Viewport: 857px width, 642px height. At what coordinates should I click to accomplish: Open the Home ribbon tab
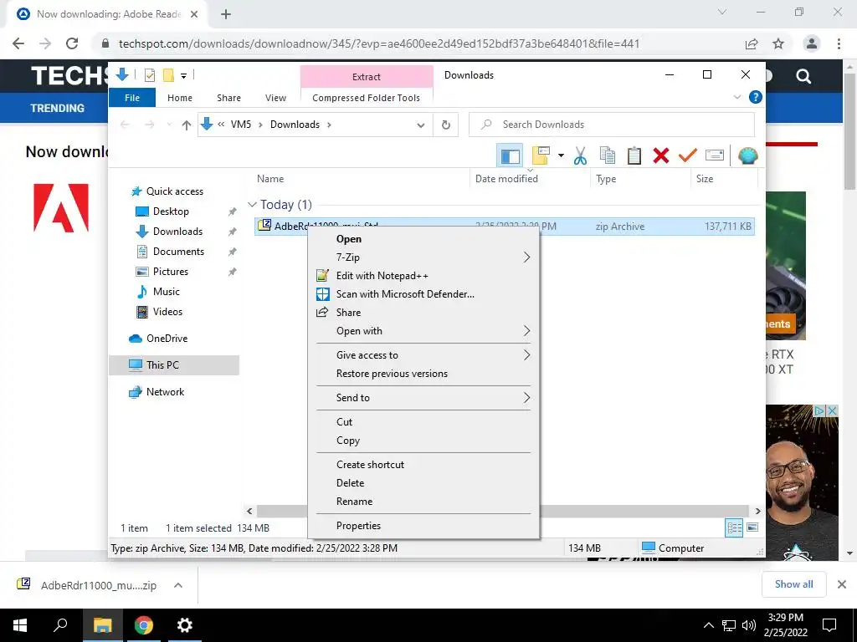click(180, 98)
